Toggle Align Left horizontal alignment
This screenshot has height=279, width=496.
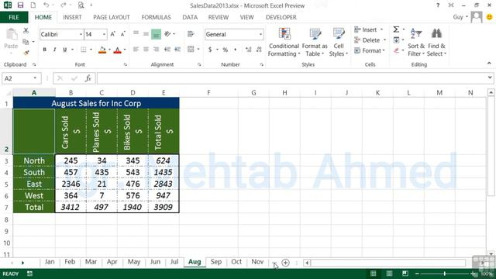(x=136, y=50)
